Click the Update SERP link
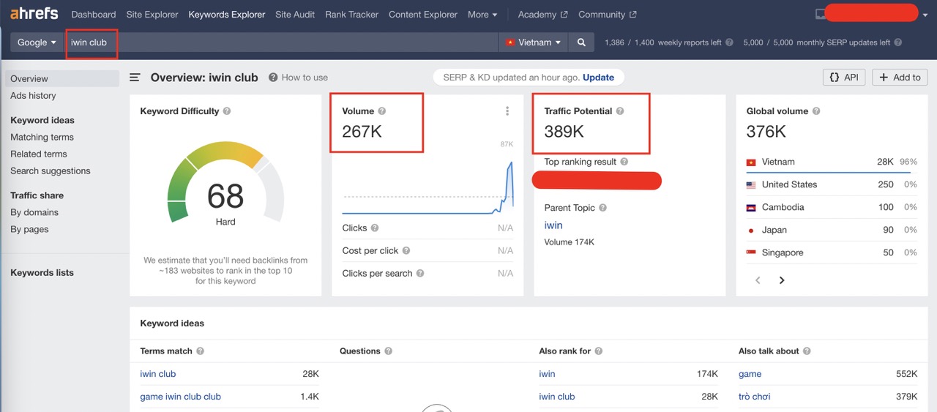937x412 pixels. point(598,78)
